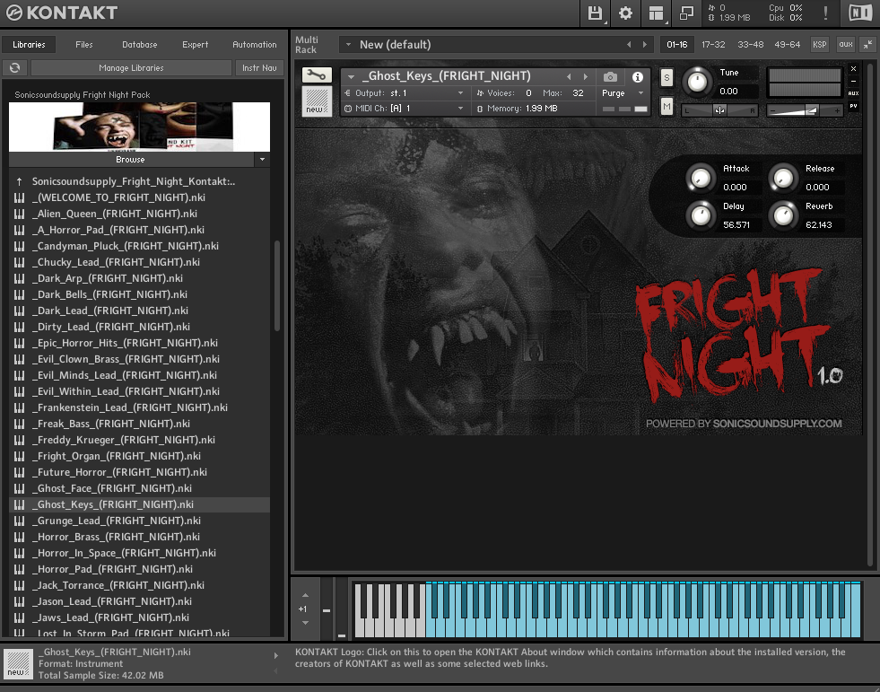Shift keyboard octave down arrow
This screenshot has height=692, width=880.
[x=305, y=622]
